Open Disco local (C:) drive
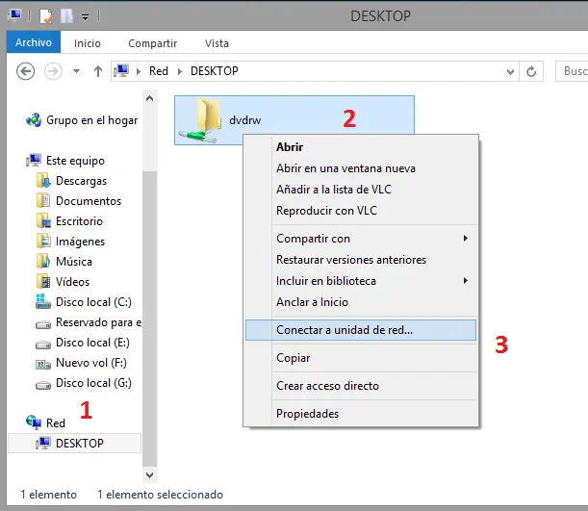The image size is (588, 511). click(93, 302)
